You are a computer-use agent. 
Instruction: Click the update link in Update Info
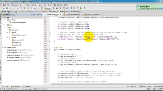pos(161,8)
